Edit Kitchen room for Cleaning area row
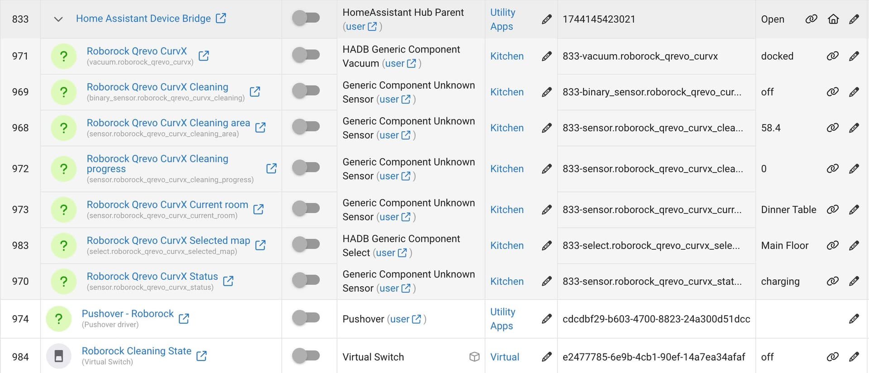869x373 pixels. click(547, 128)
